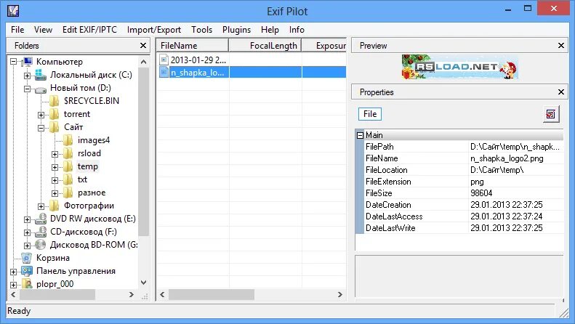This screenshot has width=575, height=324.
Task: Click the txt folder icon
Action: click(x=68, y=179)
